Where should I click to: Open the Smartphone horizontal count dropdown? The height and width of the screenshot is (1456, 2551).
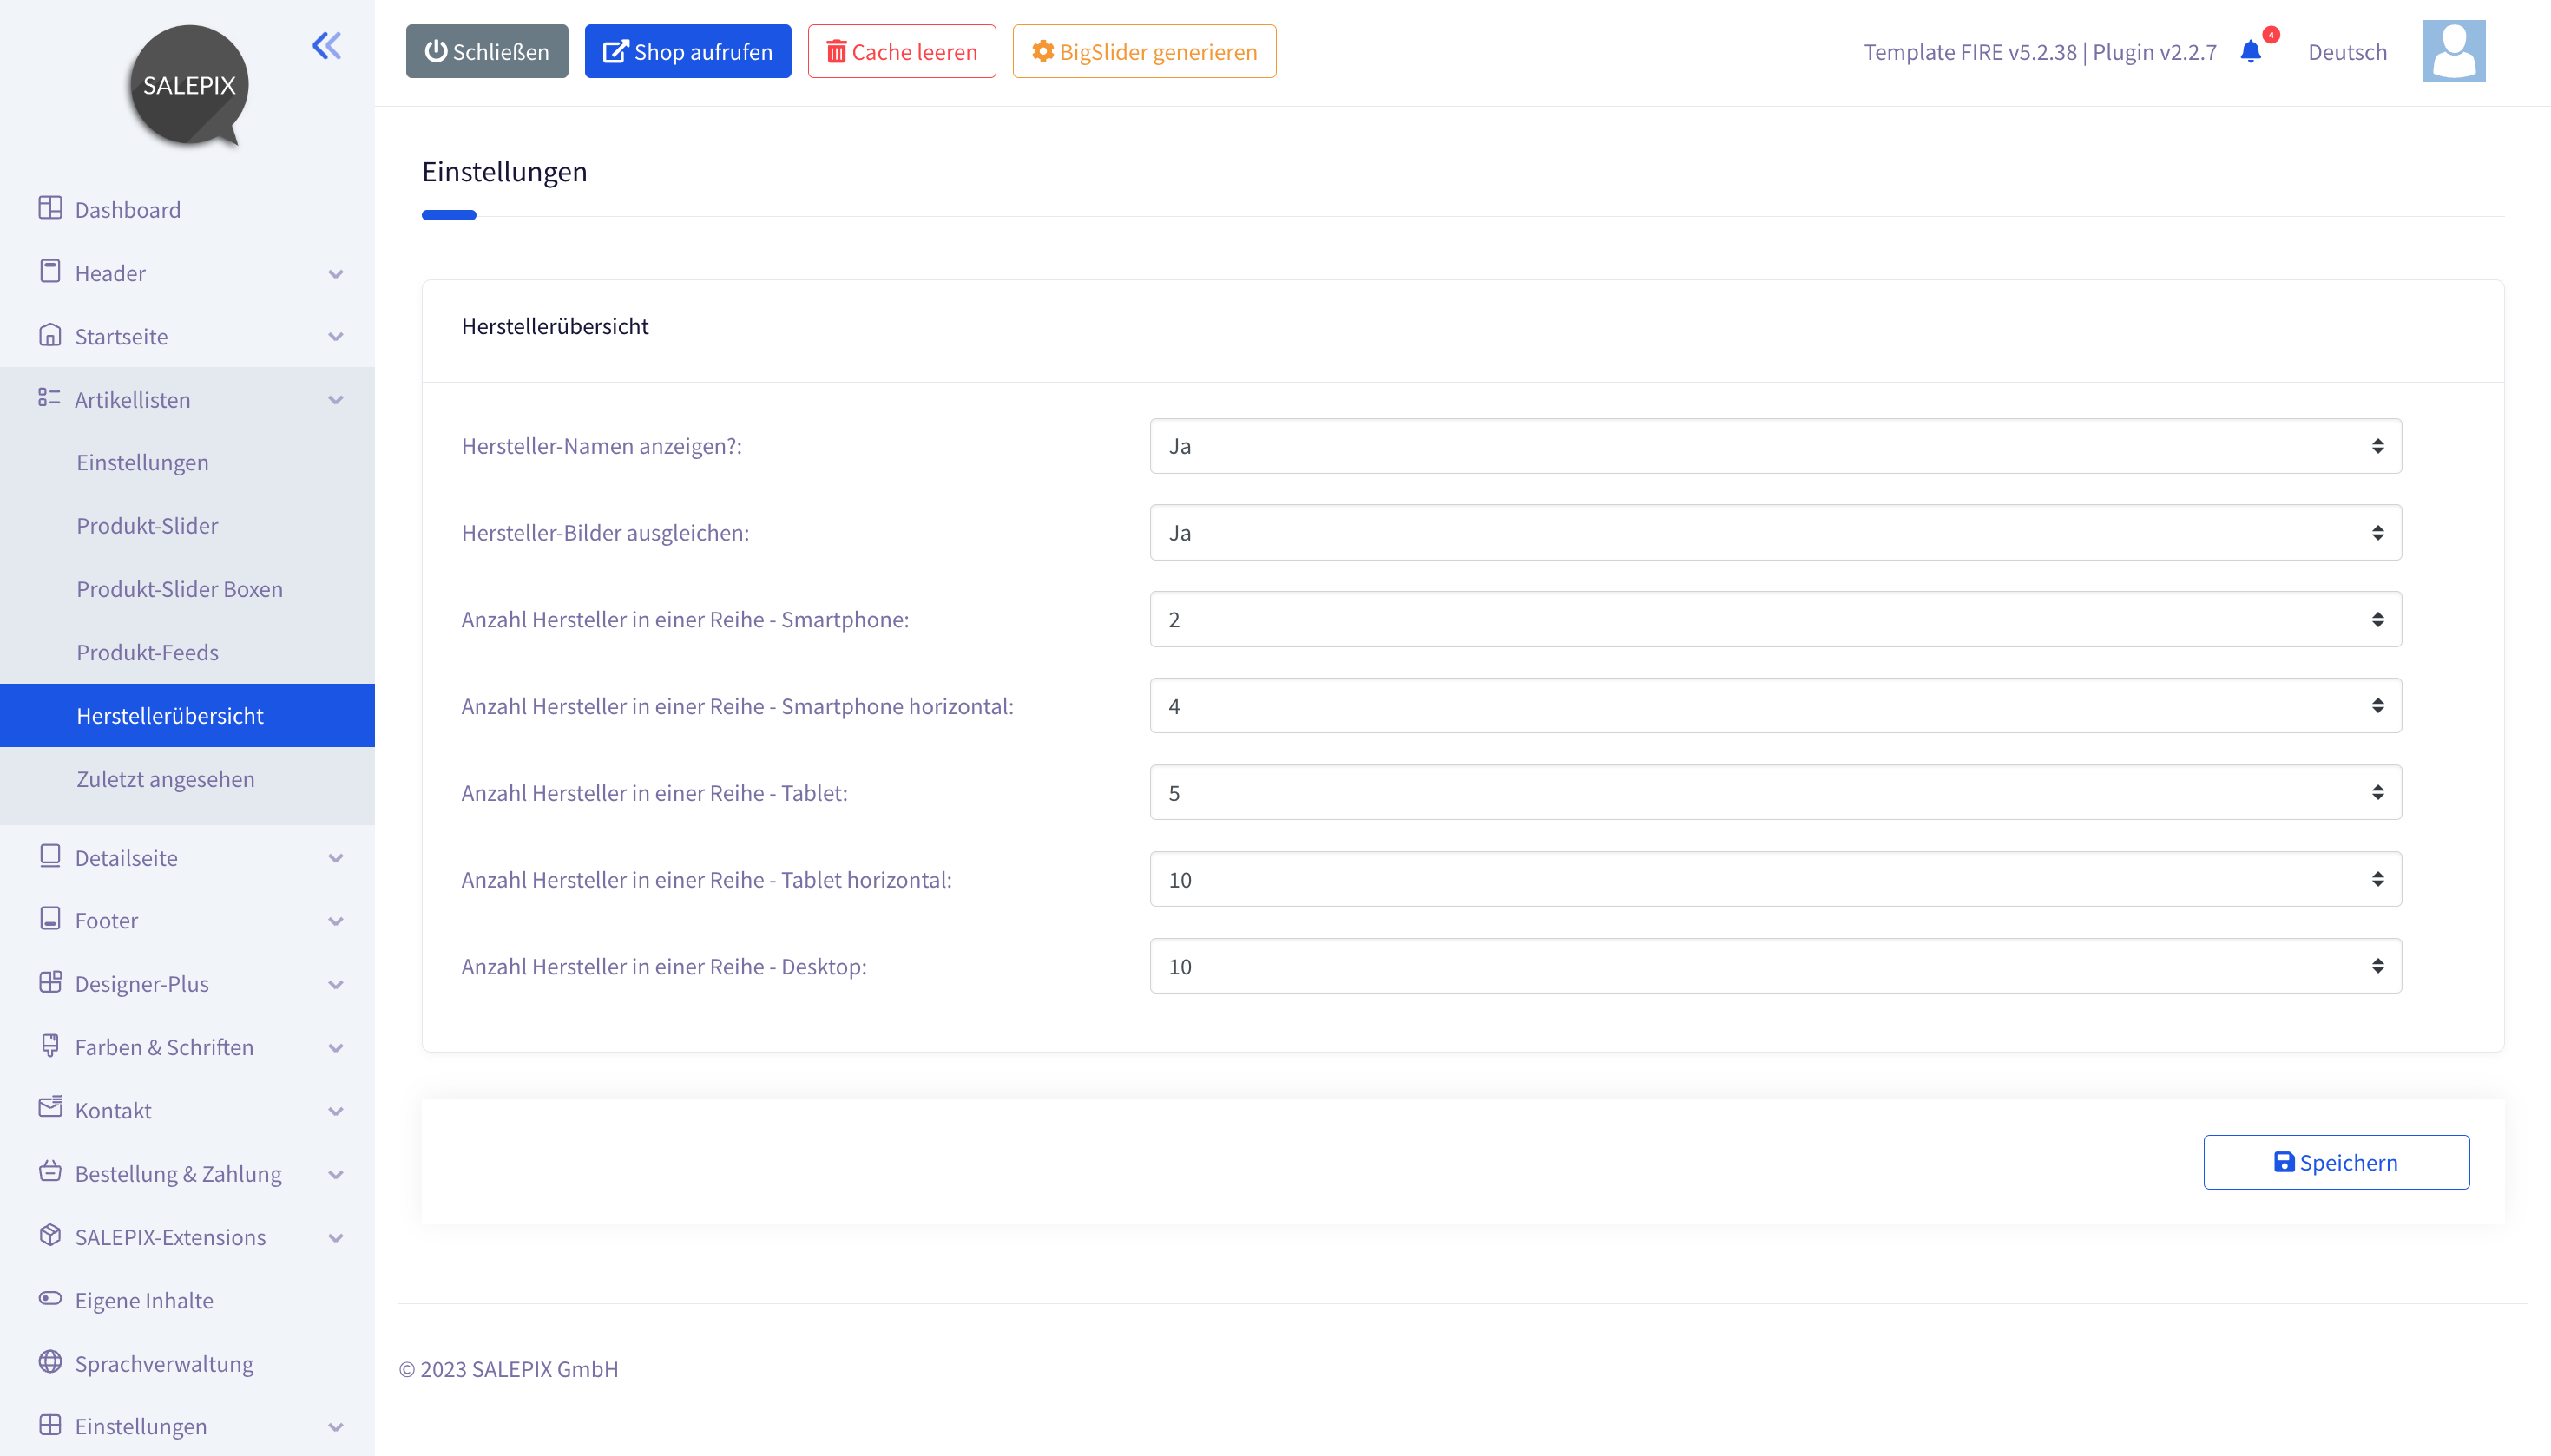pos(1775,706)
